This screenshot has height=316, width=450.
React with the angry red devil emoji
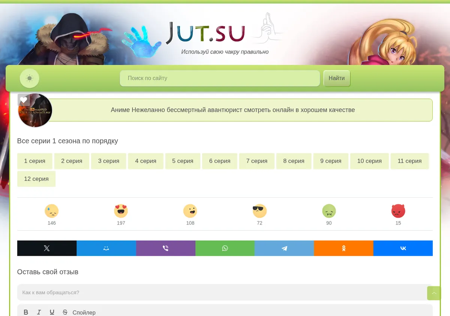398,211
